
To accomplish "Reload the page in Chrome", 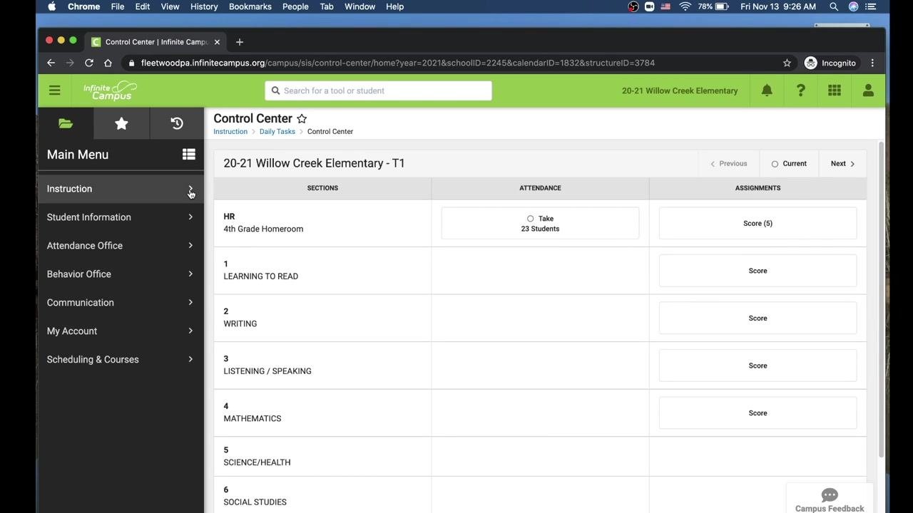I will click(89, 63).
